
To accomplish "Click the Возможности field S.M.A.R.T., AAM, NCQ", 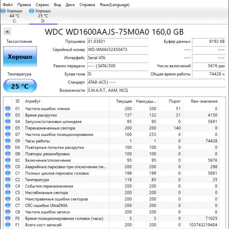I will (156, 90).
